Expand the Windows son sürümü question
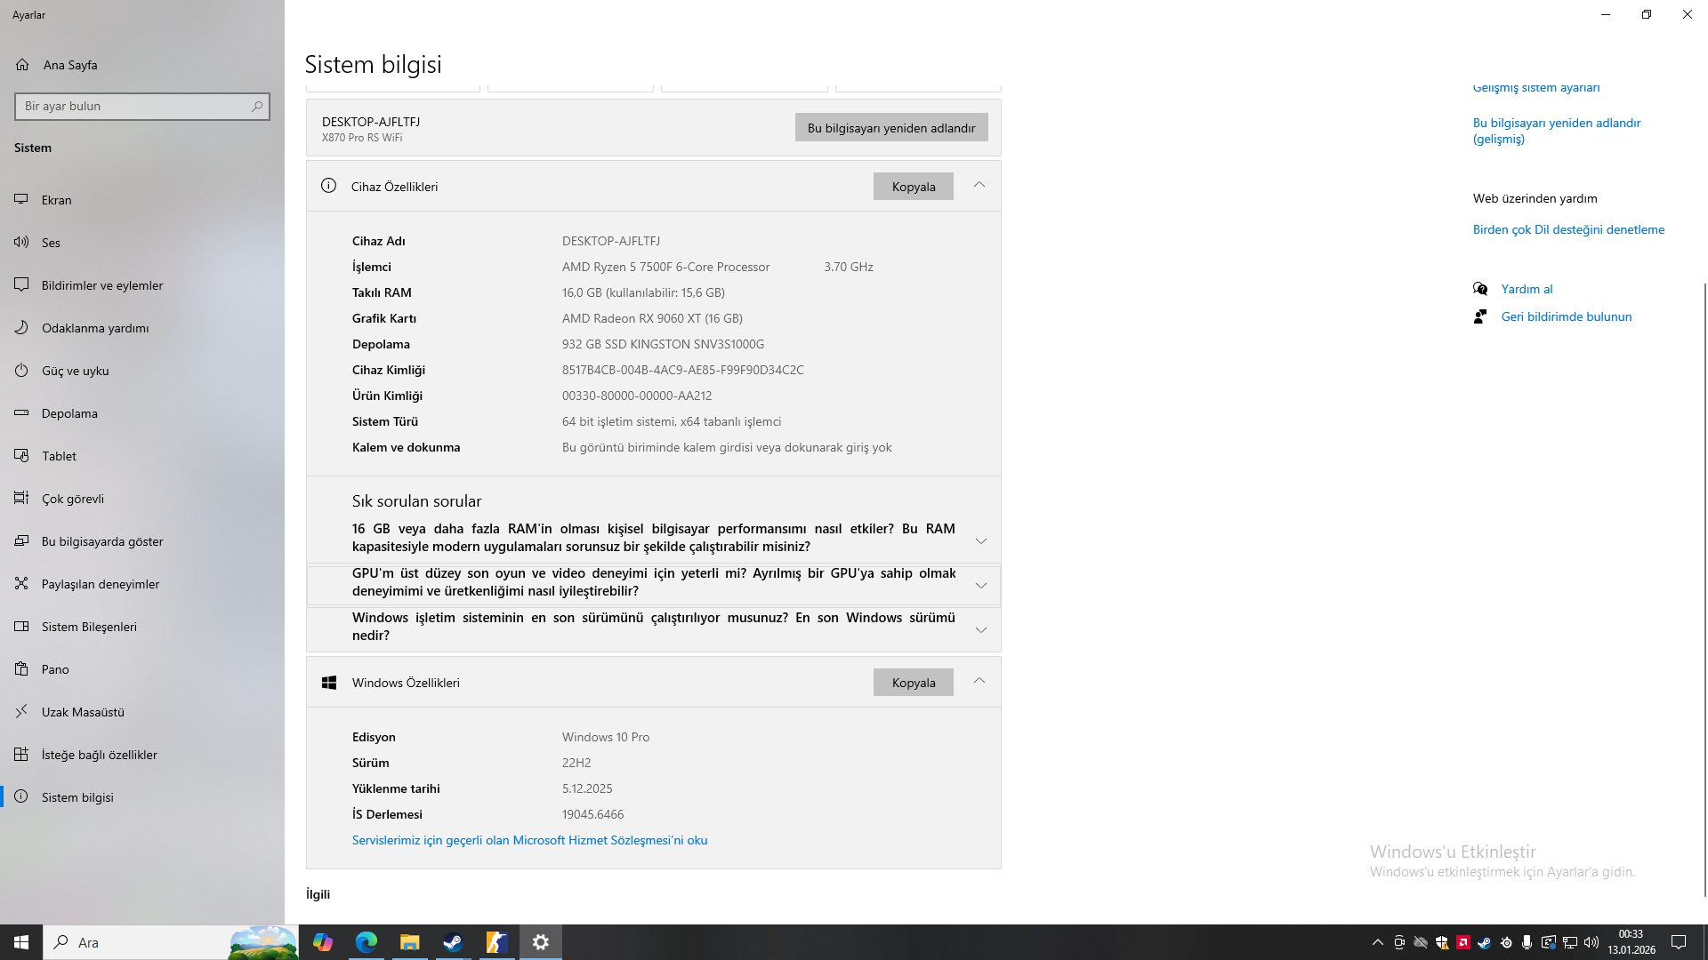 [654, 628]
